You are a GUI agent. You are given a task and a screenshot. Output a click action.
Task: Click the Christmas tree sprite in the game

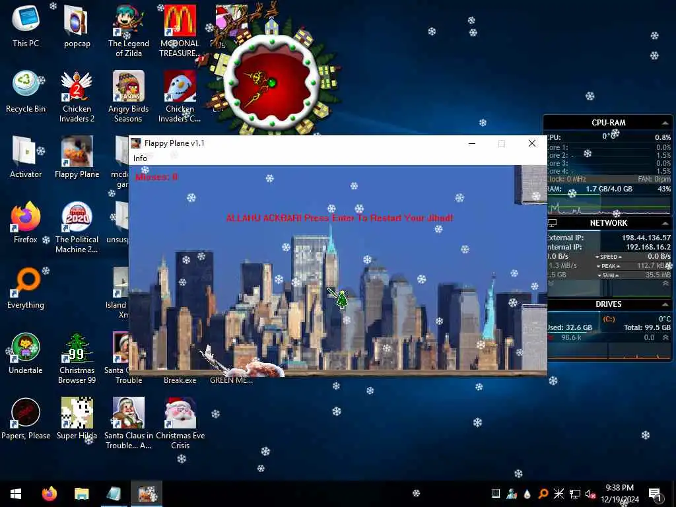point(342,300)
